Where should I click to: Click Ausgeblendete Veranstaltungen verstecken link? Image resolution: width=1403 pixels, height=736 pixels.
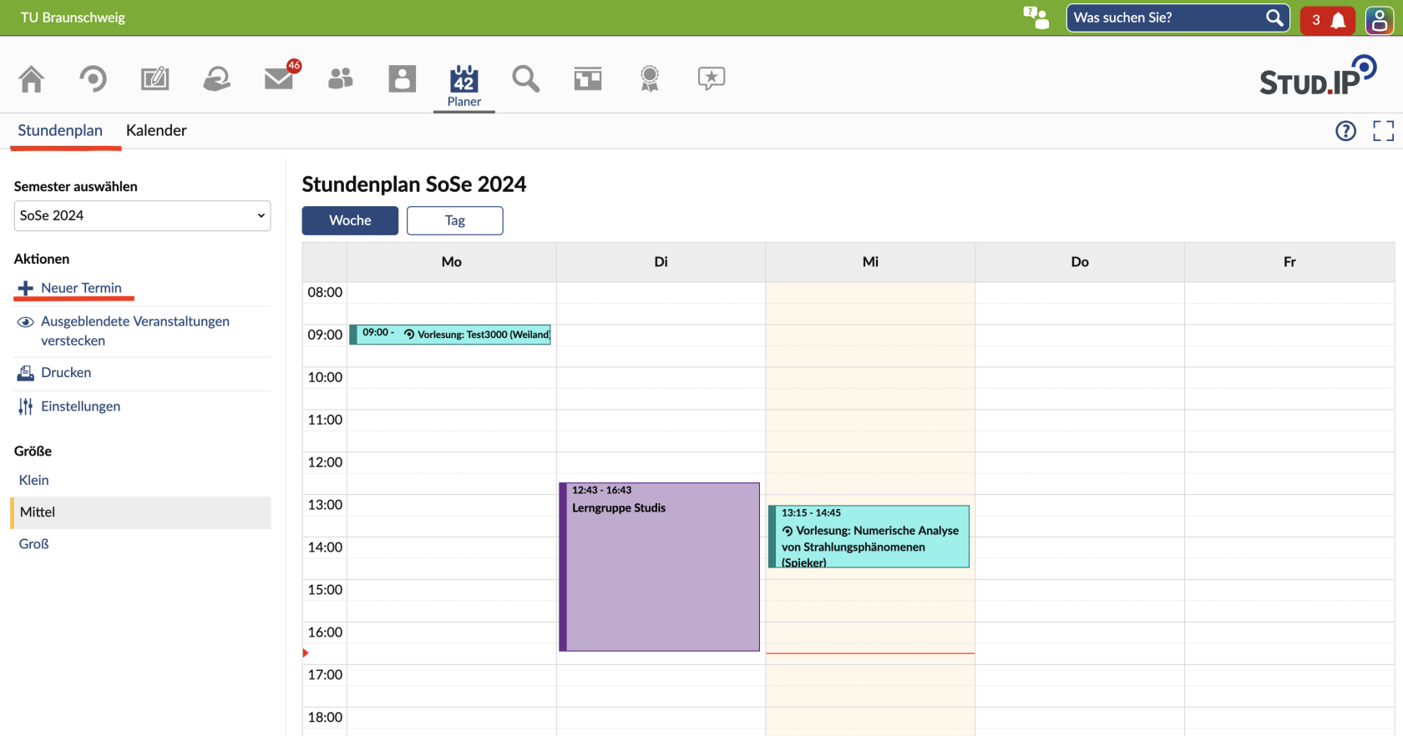pyautogui.click(x=135, y=331)
